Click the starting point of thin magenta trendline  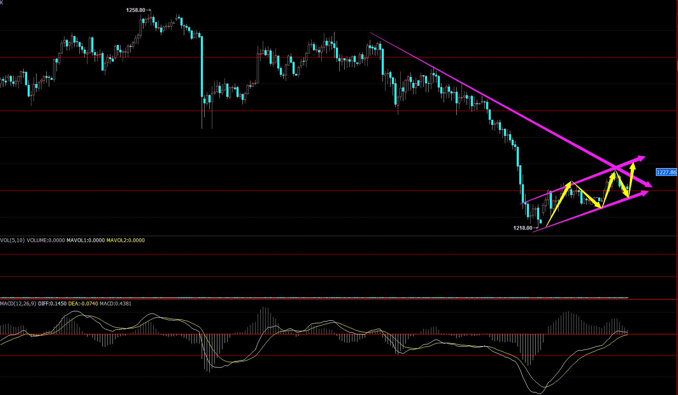tap(370, 33)
